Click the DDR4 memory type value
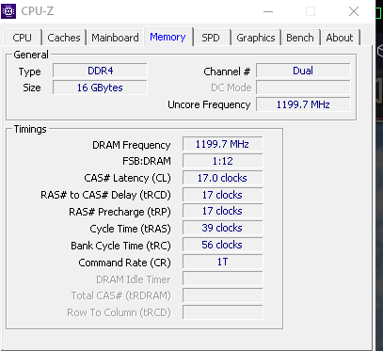 tap(100, 71)
